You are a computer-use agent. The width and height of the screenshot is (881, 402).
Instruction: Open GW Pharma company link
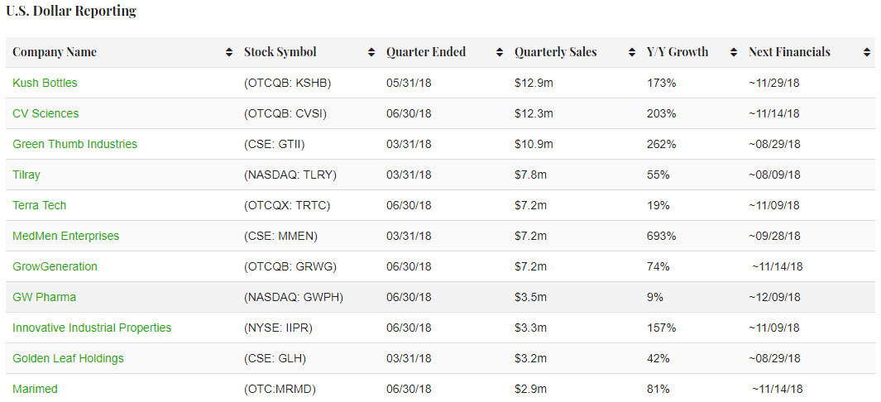44,297
